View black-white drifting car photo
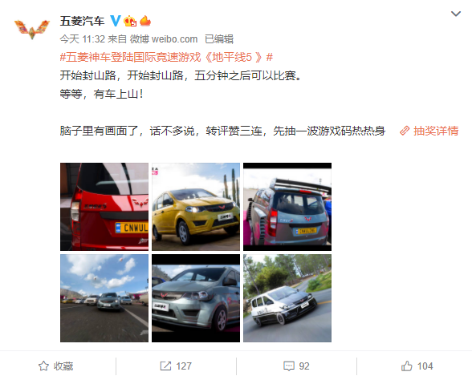The height and width of the screenshot is (380, 472). click(x=287, y=298)
